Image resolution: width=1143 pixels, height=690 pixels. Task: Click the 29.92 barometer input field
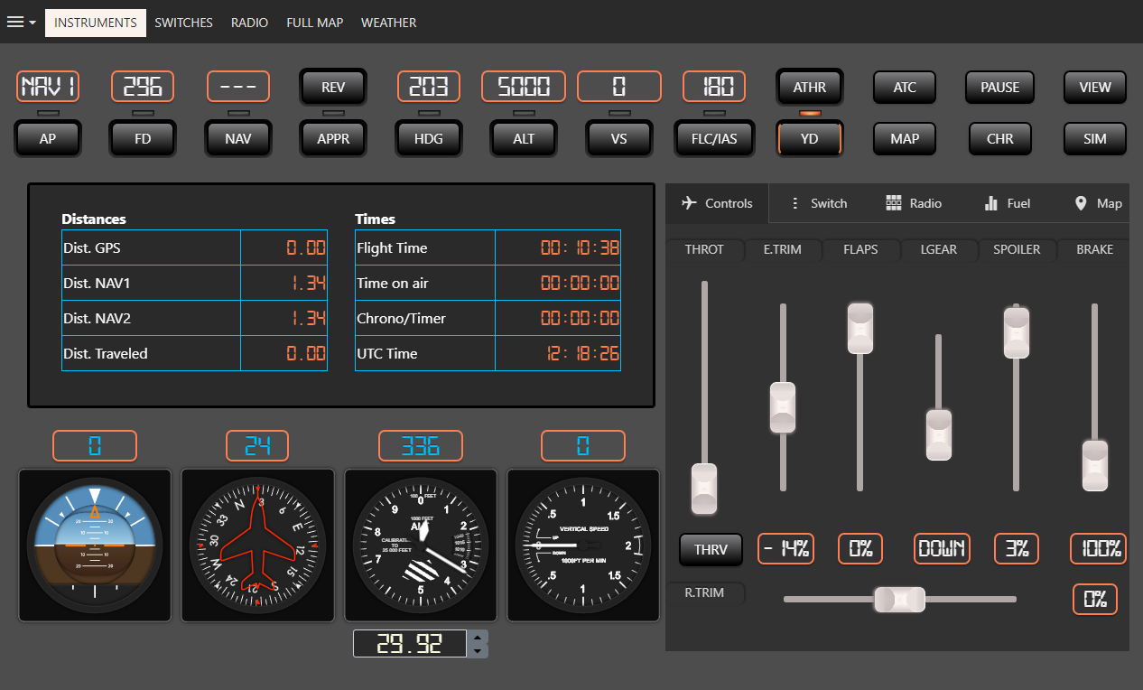coord(410,644)
